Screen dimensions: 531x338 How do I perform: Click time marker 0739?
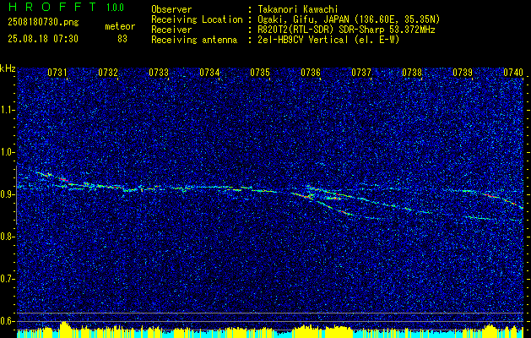click(463, 72)
